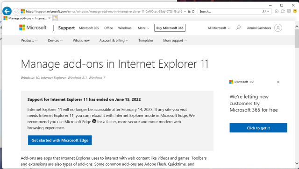Click the 'Support for Internet Explorer 11 has ended' heading

tap(84, 99)
